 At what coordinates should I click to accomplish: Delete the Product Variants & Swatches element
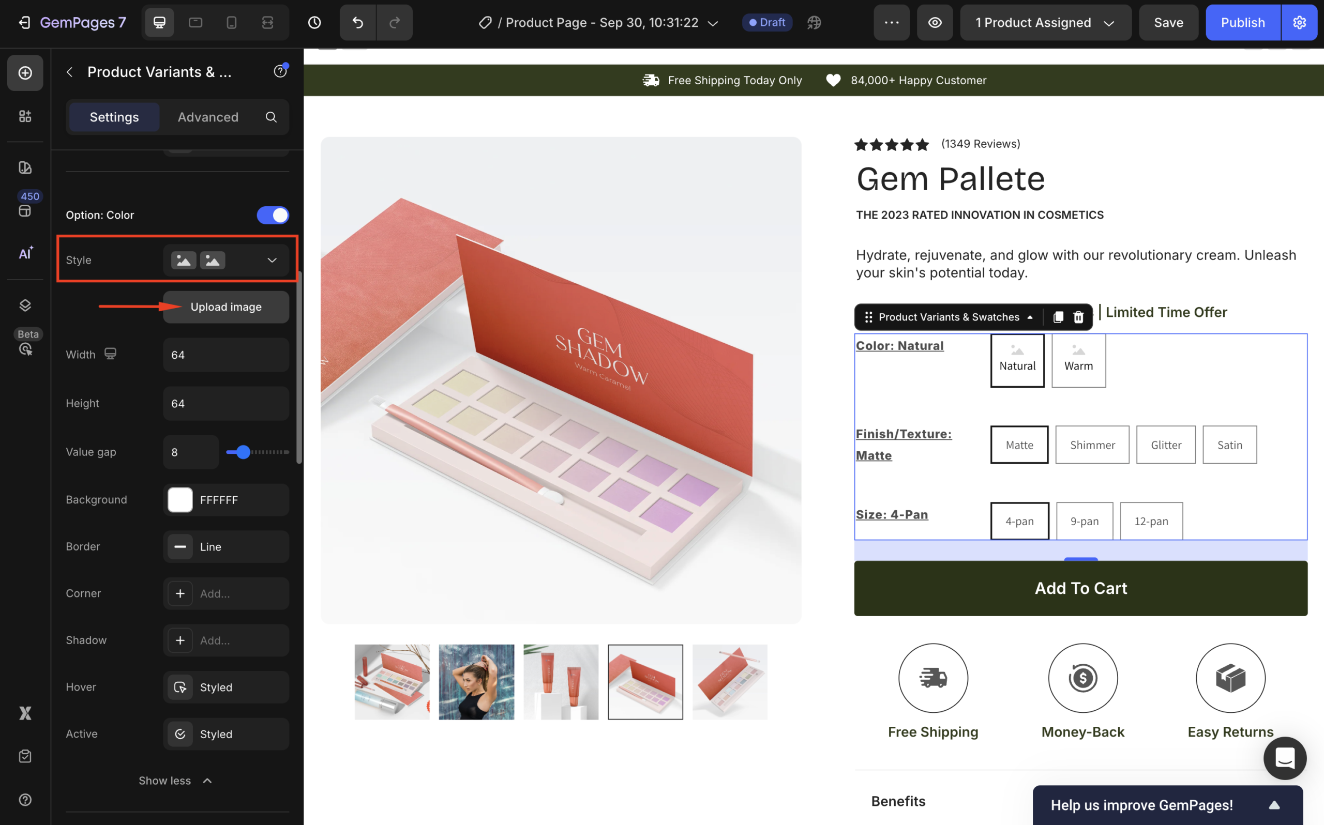(1078, 317)
